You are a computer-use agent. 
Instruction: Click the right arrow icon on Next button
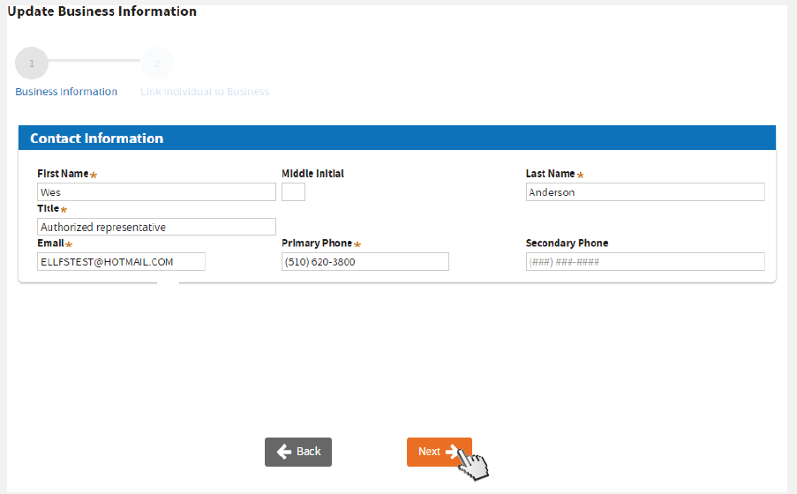click(x=453, y=452)
